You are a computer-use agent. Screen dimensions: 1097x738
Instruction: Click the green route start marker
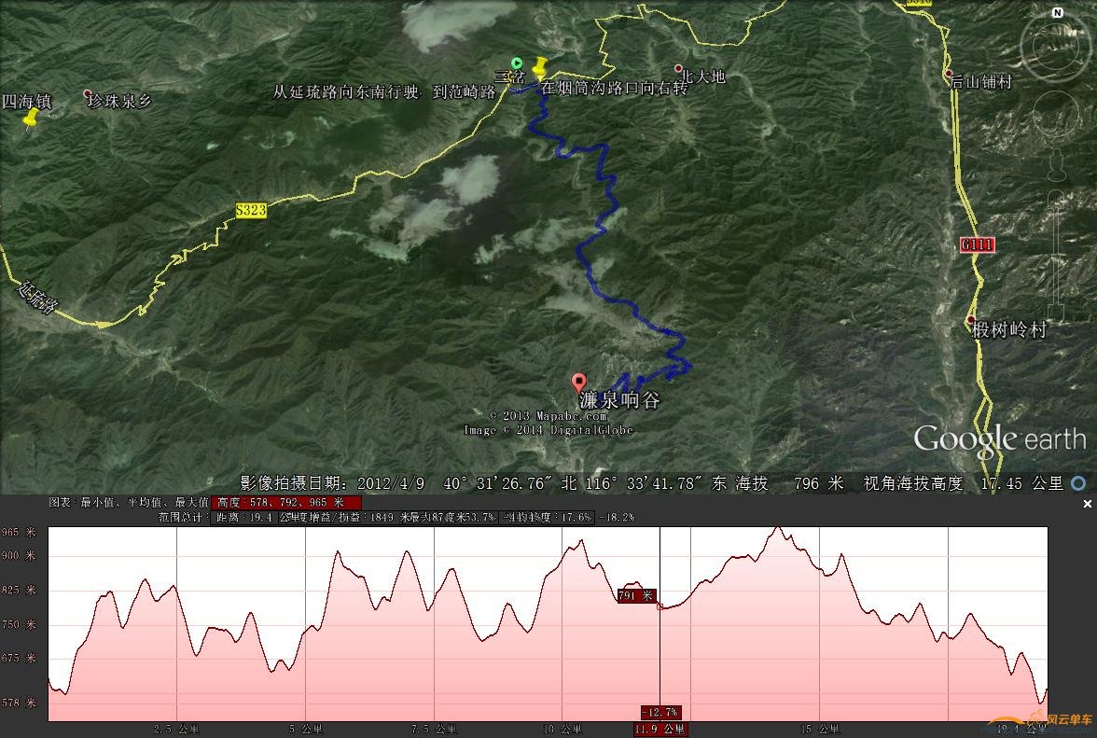pos(517,63)
